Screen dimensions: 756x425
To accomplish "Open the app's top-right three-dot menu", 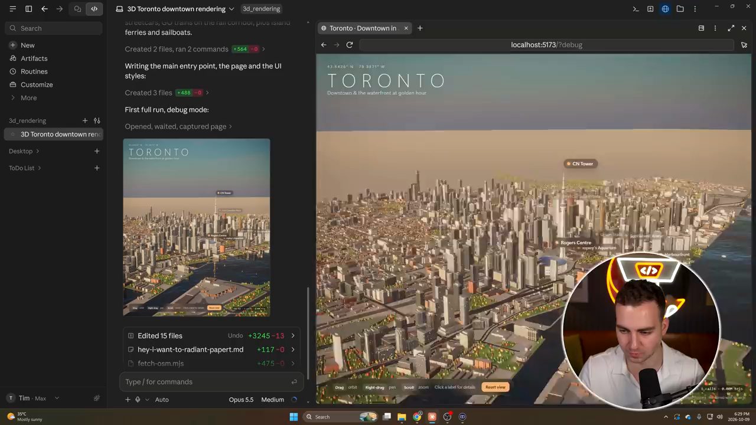I will (695, 9).
